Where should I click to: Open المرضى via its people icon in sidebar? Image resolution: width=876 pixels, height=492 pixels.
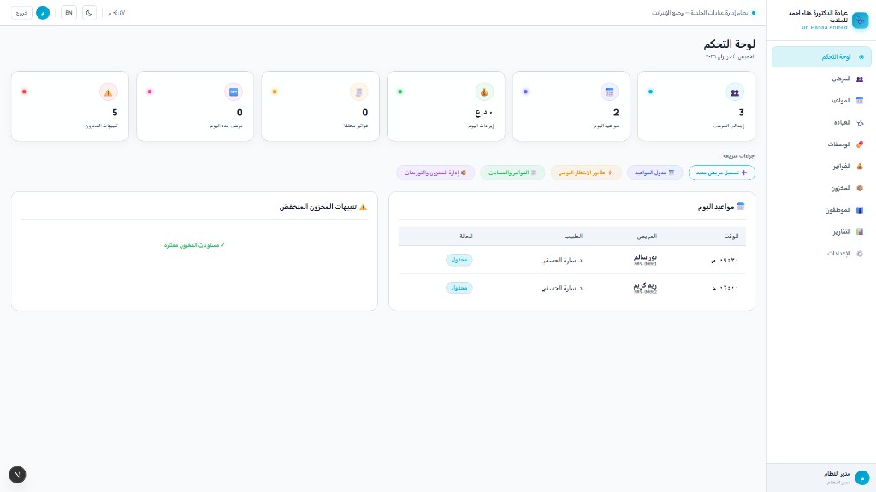(x=860, y=79)
